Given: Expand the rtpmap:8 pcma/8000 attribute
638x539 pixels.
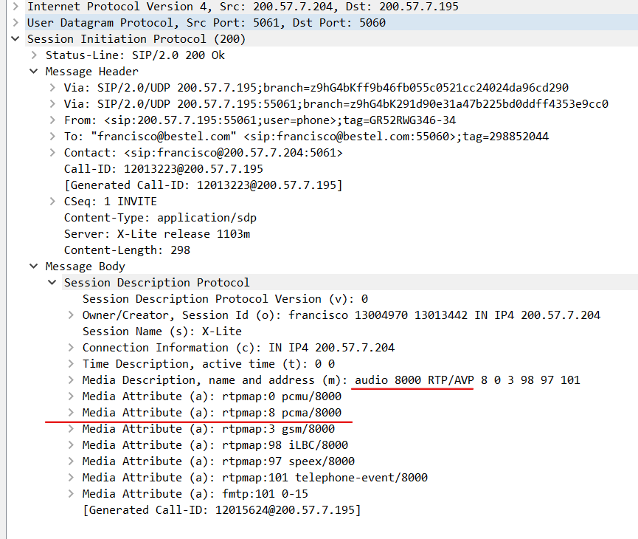Looking at the screenshot, I should (x=71, y=412).
